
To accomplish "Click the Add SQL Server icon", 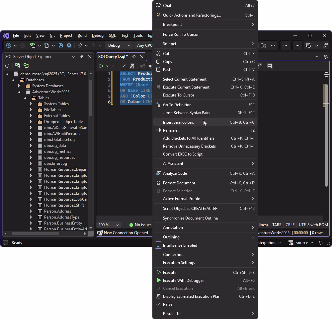I will (17, 66).
